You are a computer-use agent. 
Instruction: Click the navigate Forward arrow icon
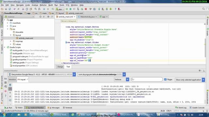pos(48,9)
